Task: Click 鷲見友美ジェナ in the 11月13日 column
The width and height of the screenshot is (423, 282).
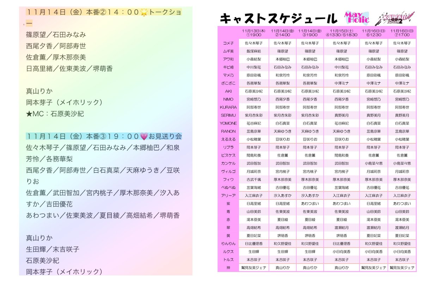Action: 253,268
